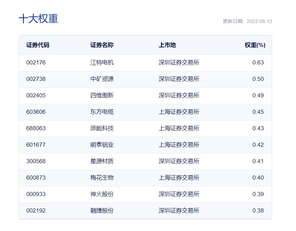Screen dimensions: 296x231
Task: Click the 上市地 column header
Action: pos(167,45)
